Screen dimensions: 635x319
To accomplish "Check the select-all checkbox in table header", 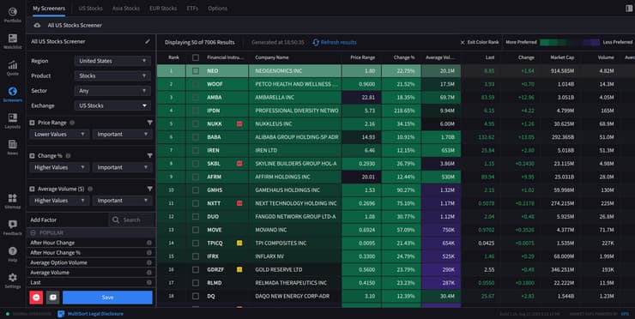I will click(x=196, y=57).
